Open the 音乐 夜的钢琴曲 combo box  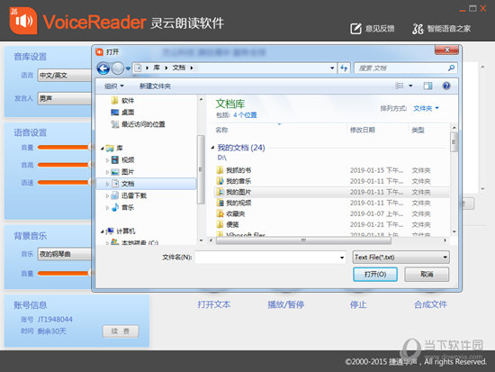tap(65, 254)
